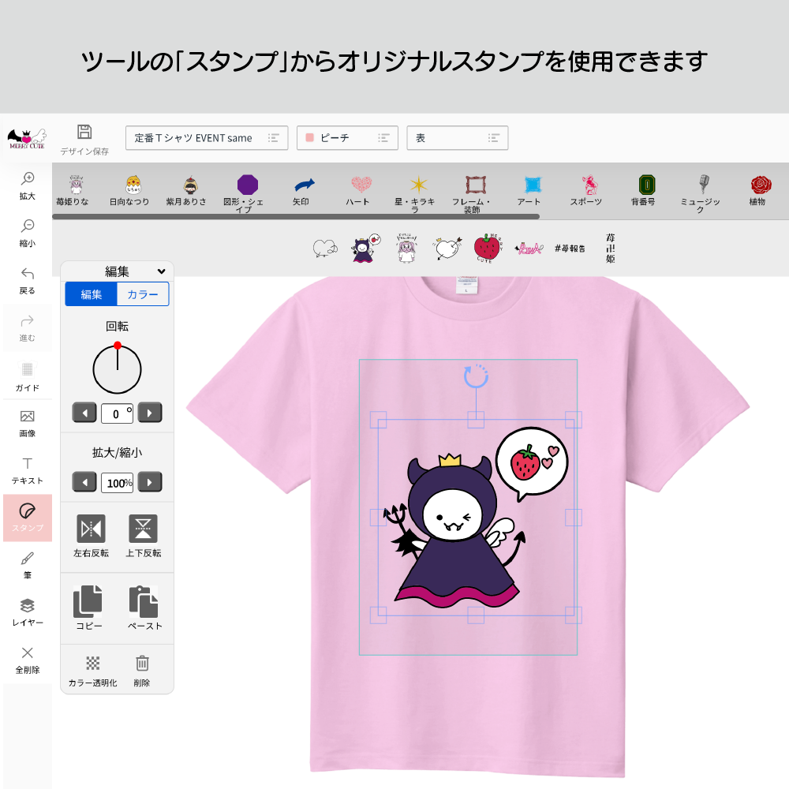Open the ピーチ shirt color dropdown
Screen dimensions: 789x789
[346, 138]
